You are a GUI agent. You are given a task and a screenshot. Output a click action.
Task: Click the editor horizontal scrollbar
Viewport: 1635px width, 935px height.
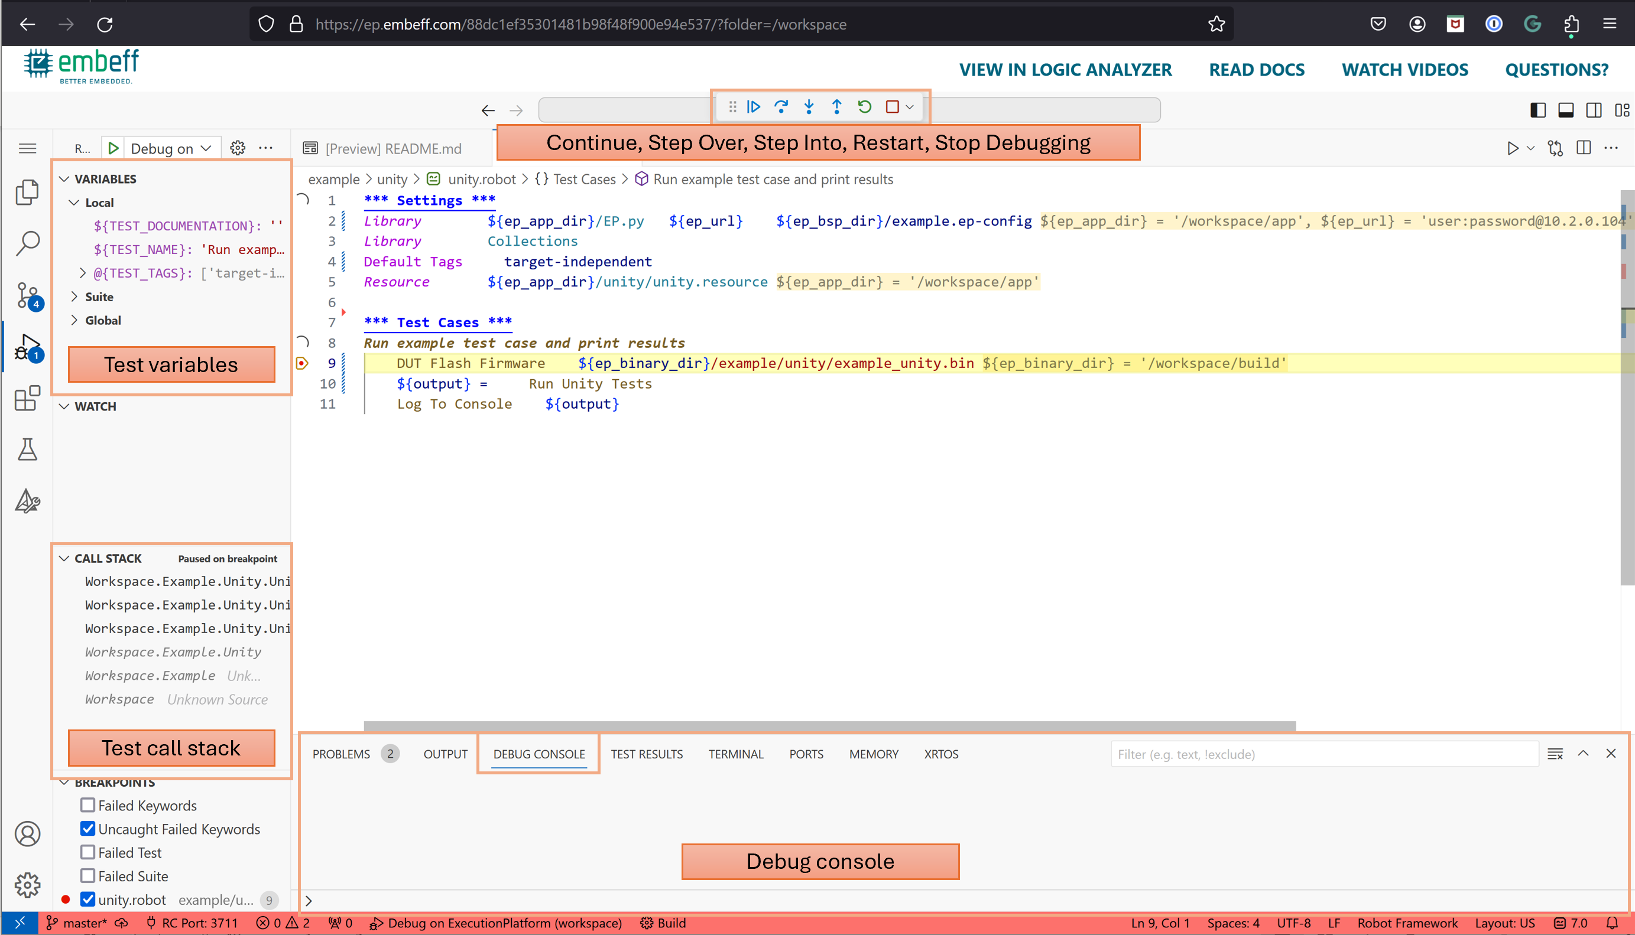click(x=829, y=727)
